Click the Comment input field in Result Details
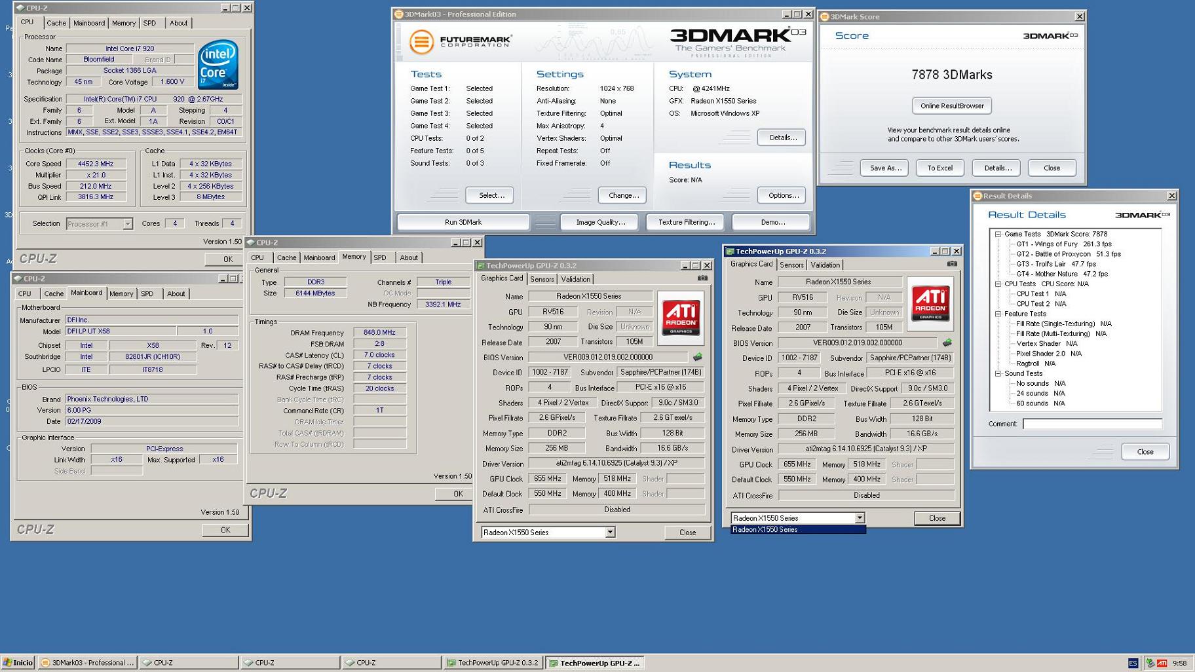The width and height of the screenshot is (1195, 672). (1092, 424)
